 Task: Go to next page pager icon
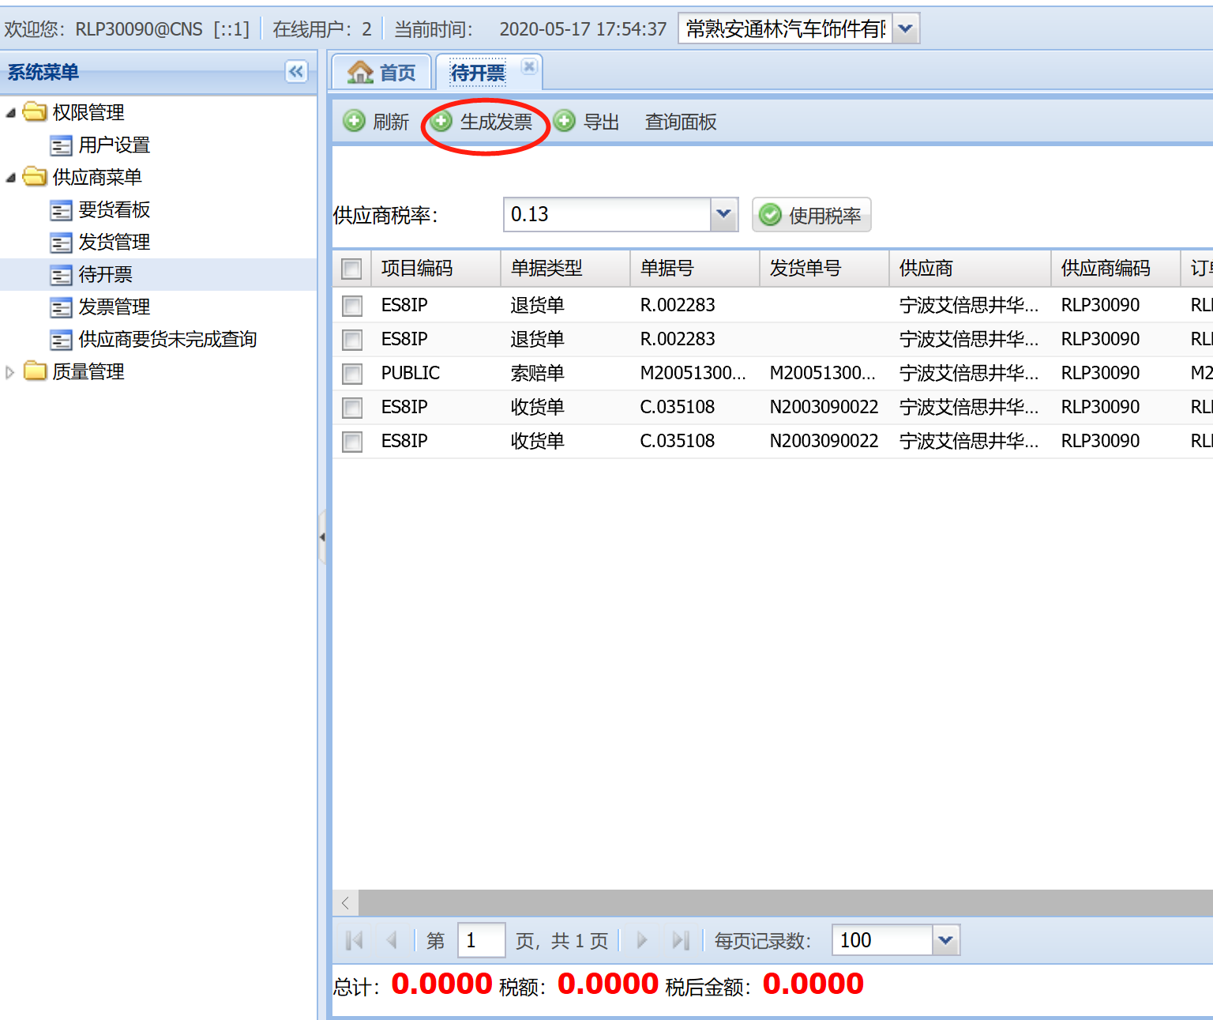[642, 940]
